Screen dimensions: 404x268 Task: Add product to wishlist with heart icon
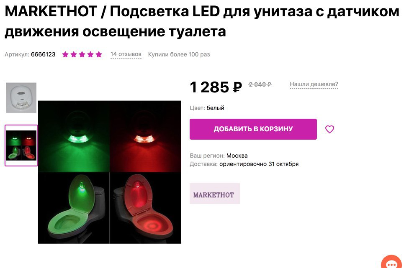329,129
